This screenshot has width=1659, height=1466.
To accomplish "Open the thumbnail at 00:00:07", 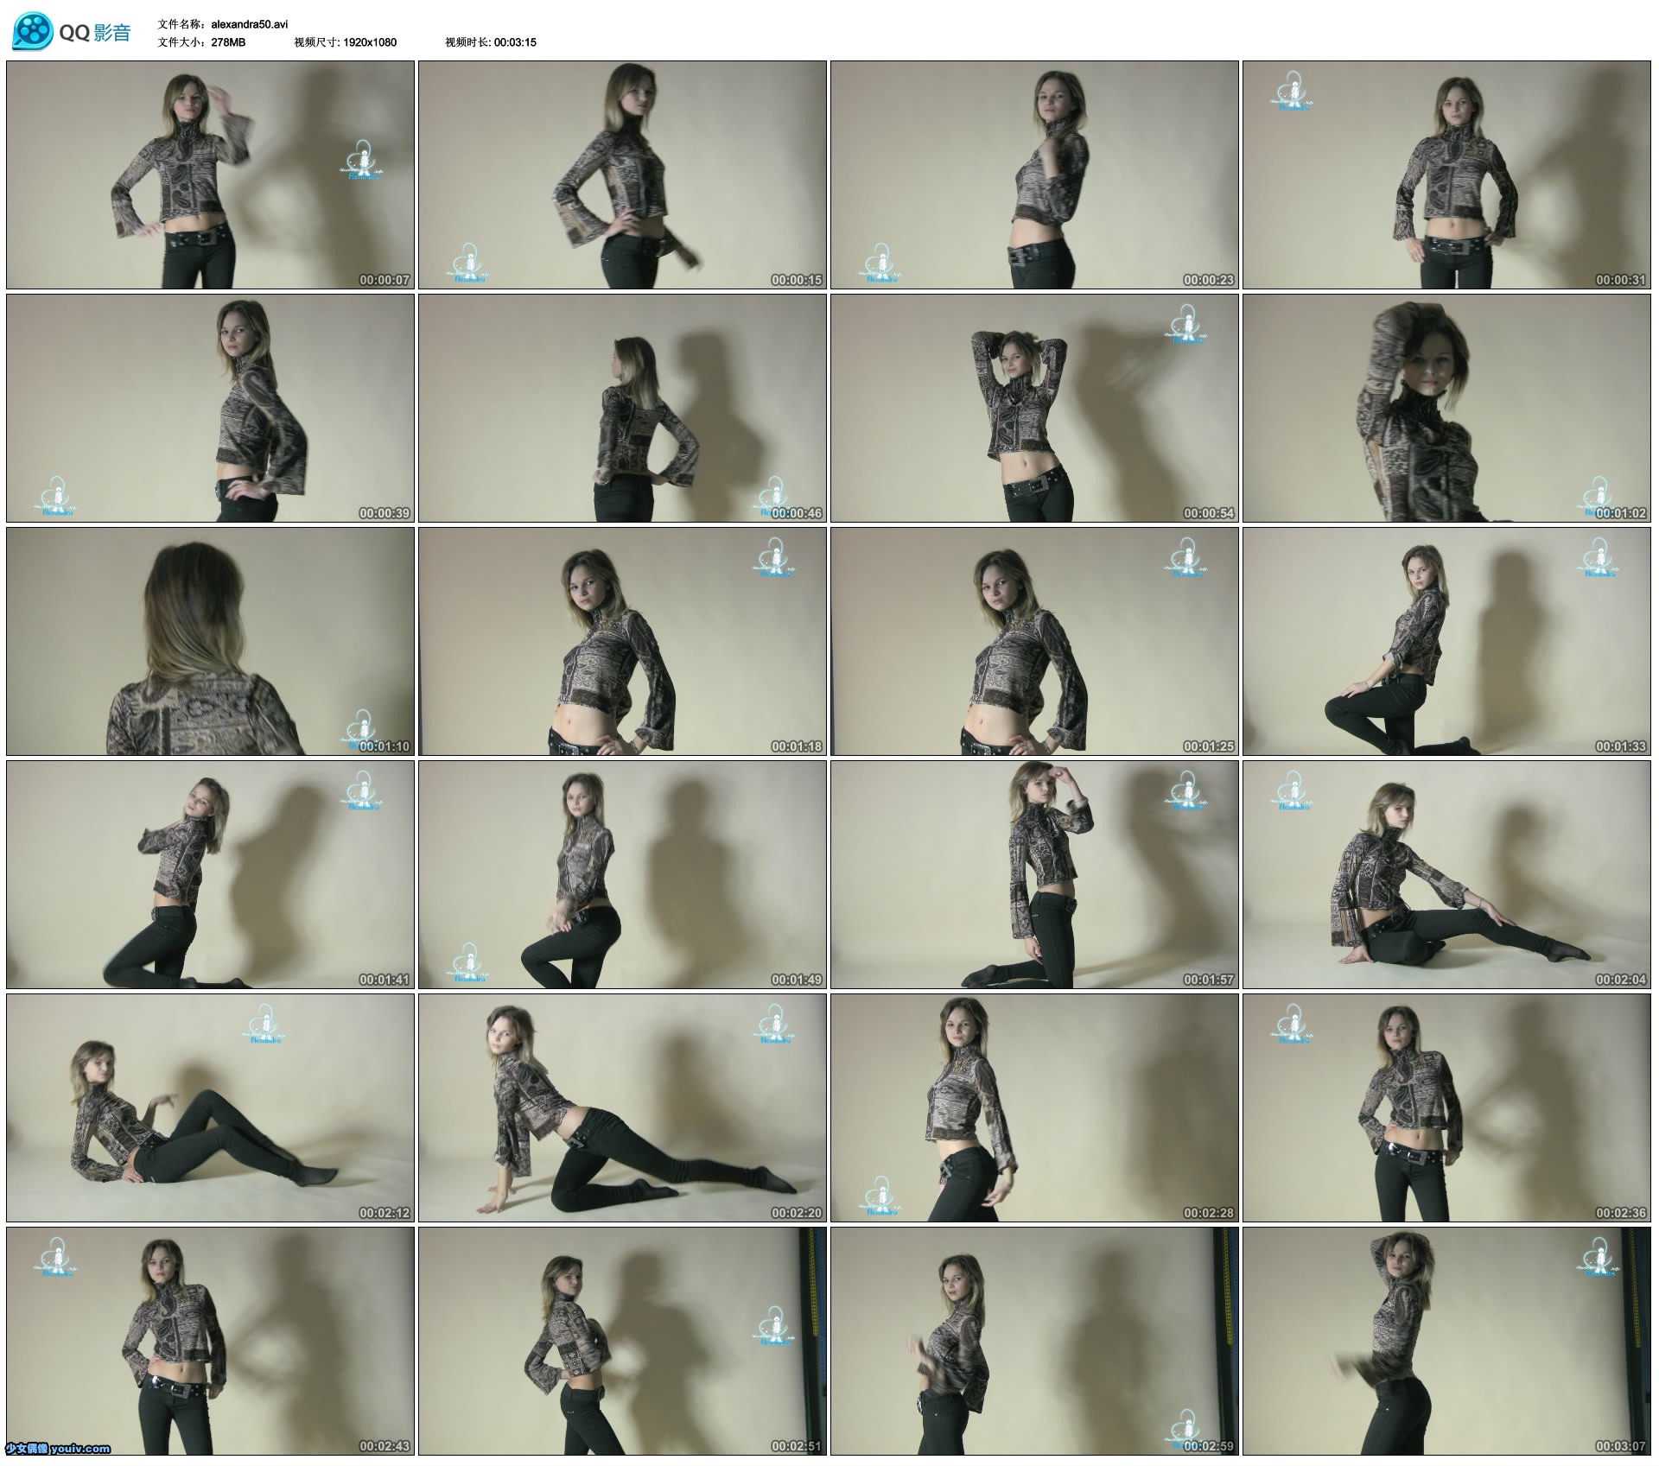I will click(210, 175).
